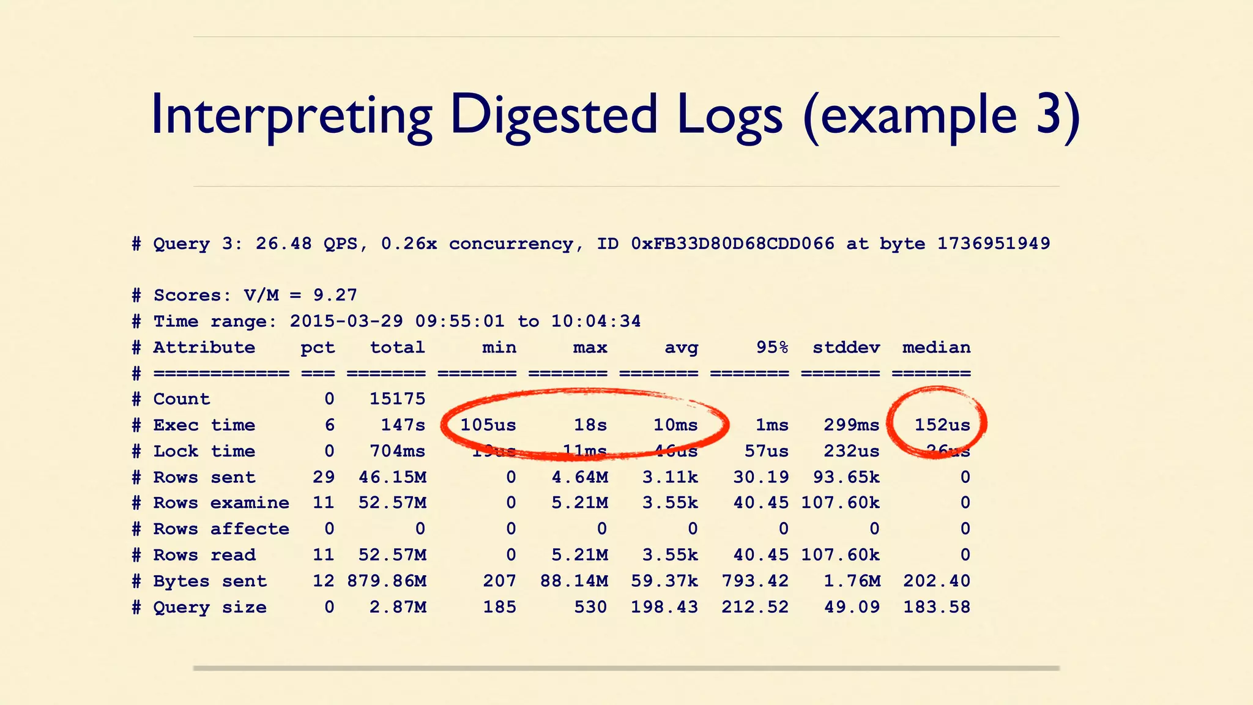Click the time range end '10:04:34'

(x=596, y=321)
